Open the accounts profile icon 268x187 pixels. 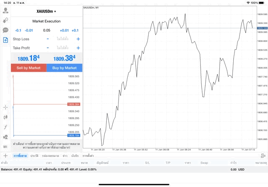5,11
